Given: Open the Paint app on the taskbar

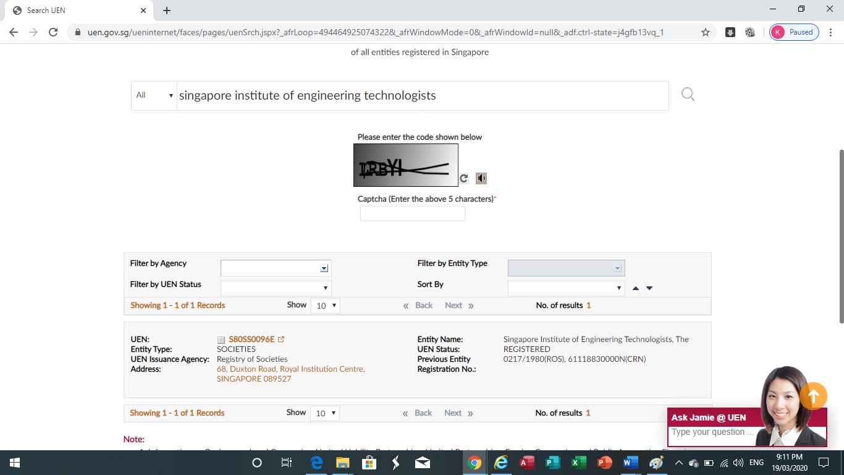Looking at the screenshot, I should [656, 463].
